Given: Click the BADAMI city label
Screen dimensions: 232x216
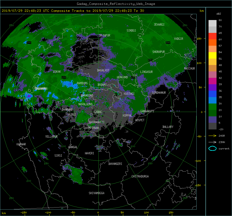Looking at the screenshot, I should coord(102,85).
